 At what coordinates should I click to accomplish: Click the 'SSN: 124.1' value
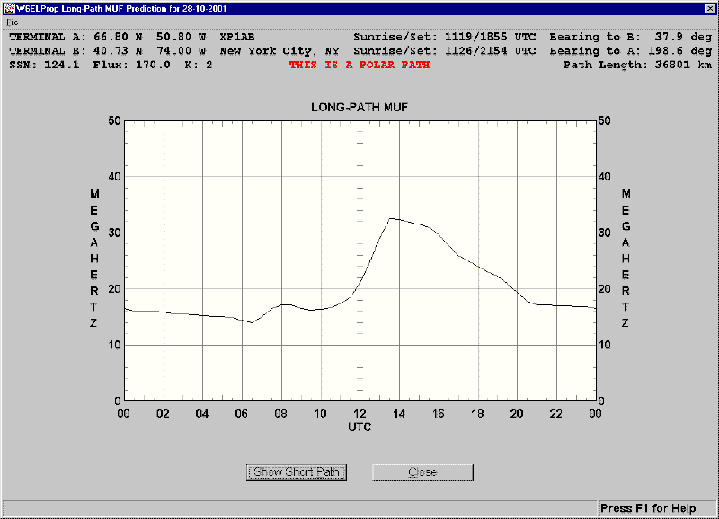pos(44,65)
